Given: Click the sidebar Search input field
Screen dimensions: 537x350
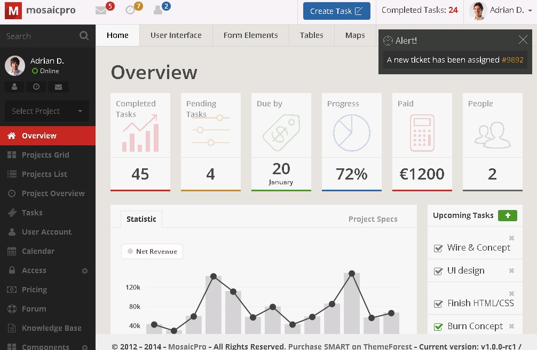Looking at the screenshot, I should tap(40, 36).
